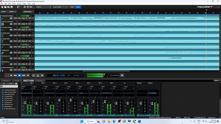The width and height of the screenshot is (221, 124).
Task: Open Input dropdown on mixer channel 1
Action: [27, 89]
